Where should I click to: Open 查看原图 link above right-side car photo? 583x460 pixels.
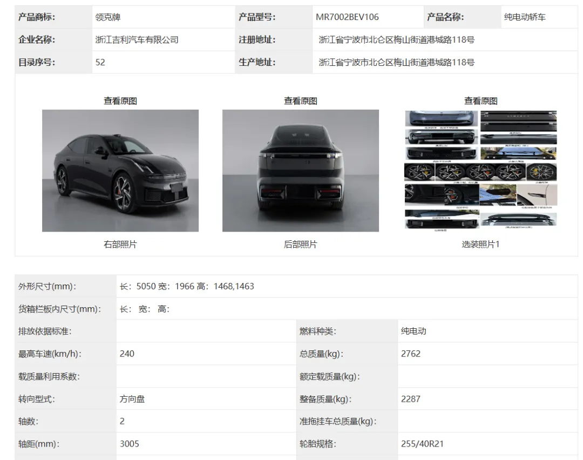click(120, 101)
